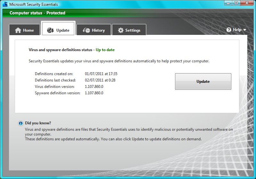Viewport: 256px width, 179px height.
Task: Click the Help question mark icon
Action: click(x=229, y=30)
